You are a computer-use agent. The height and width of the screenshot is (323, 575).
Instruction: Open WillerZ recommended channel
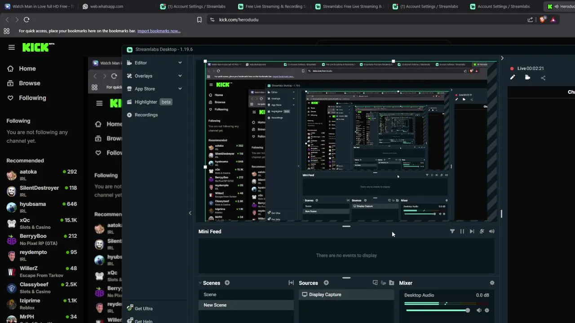pos(42,271)
